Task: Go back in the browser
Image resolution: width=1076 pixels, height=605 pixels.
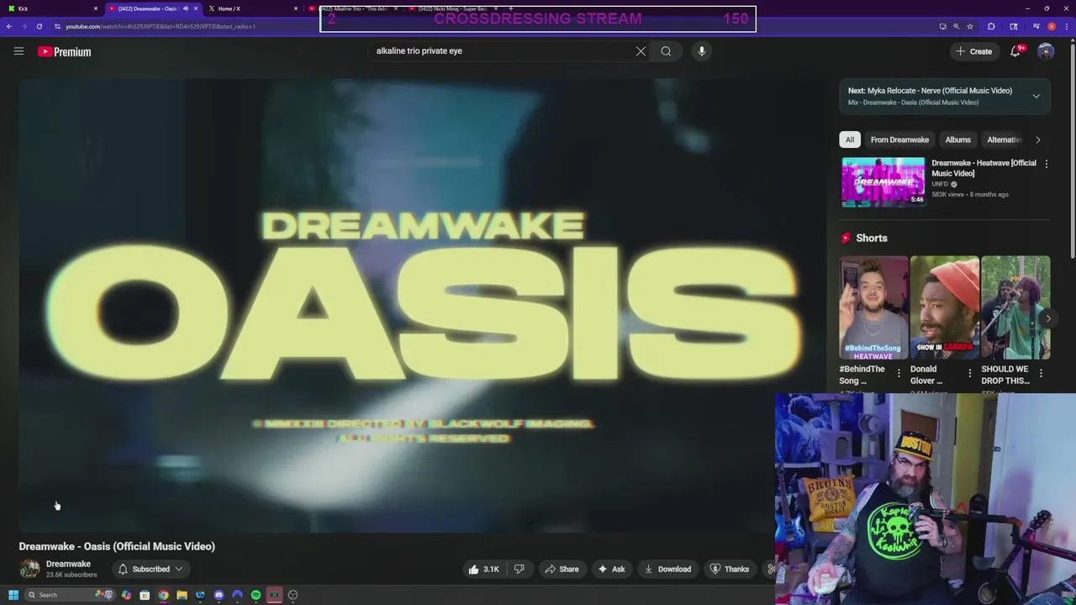Action: point(9,26)
